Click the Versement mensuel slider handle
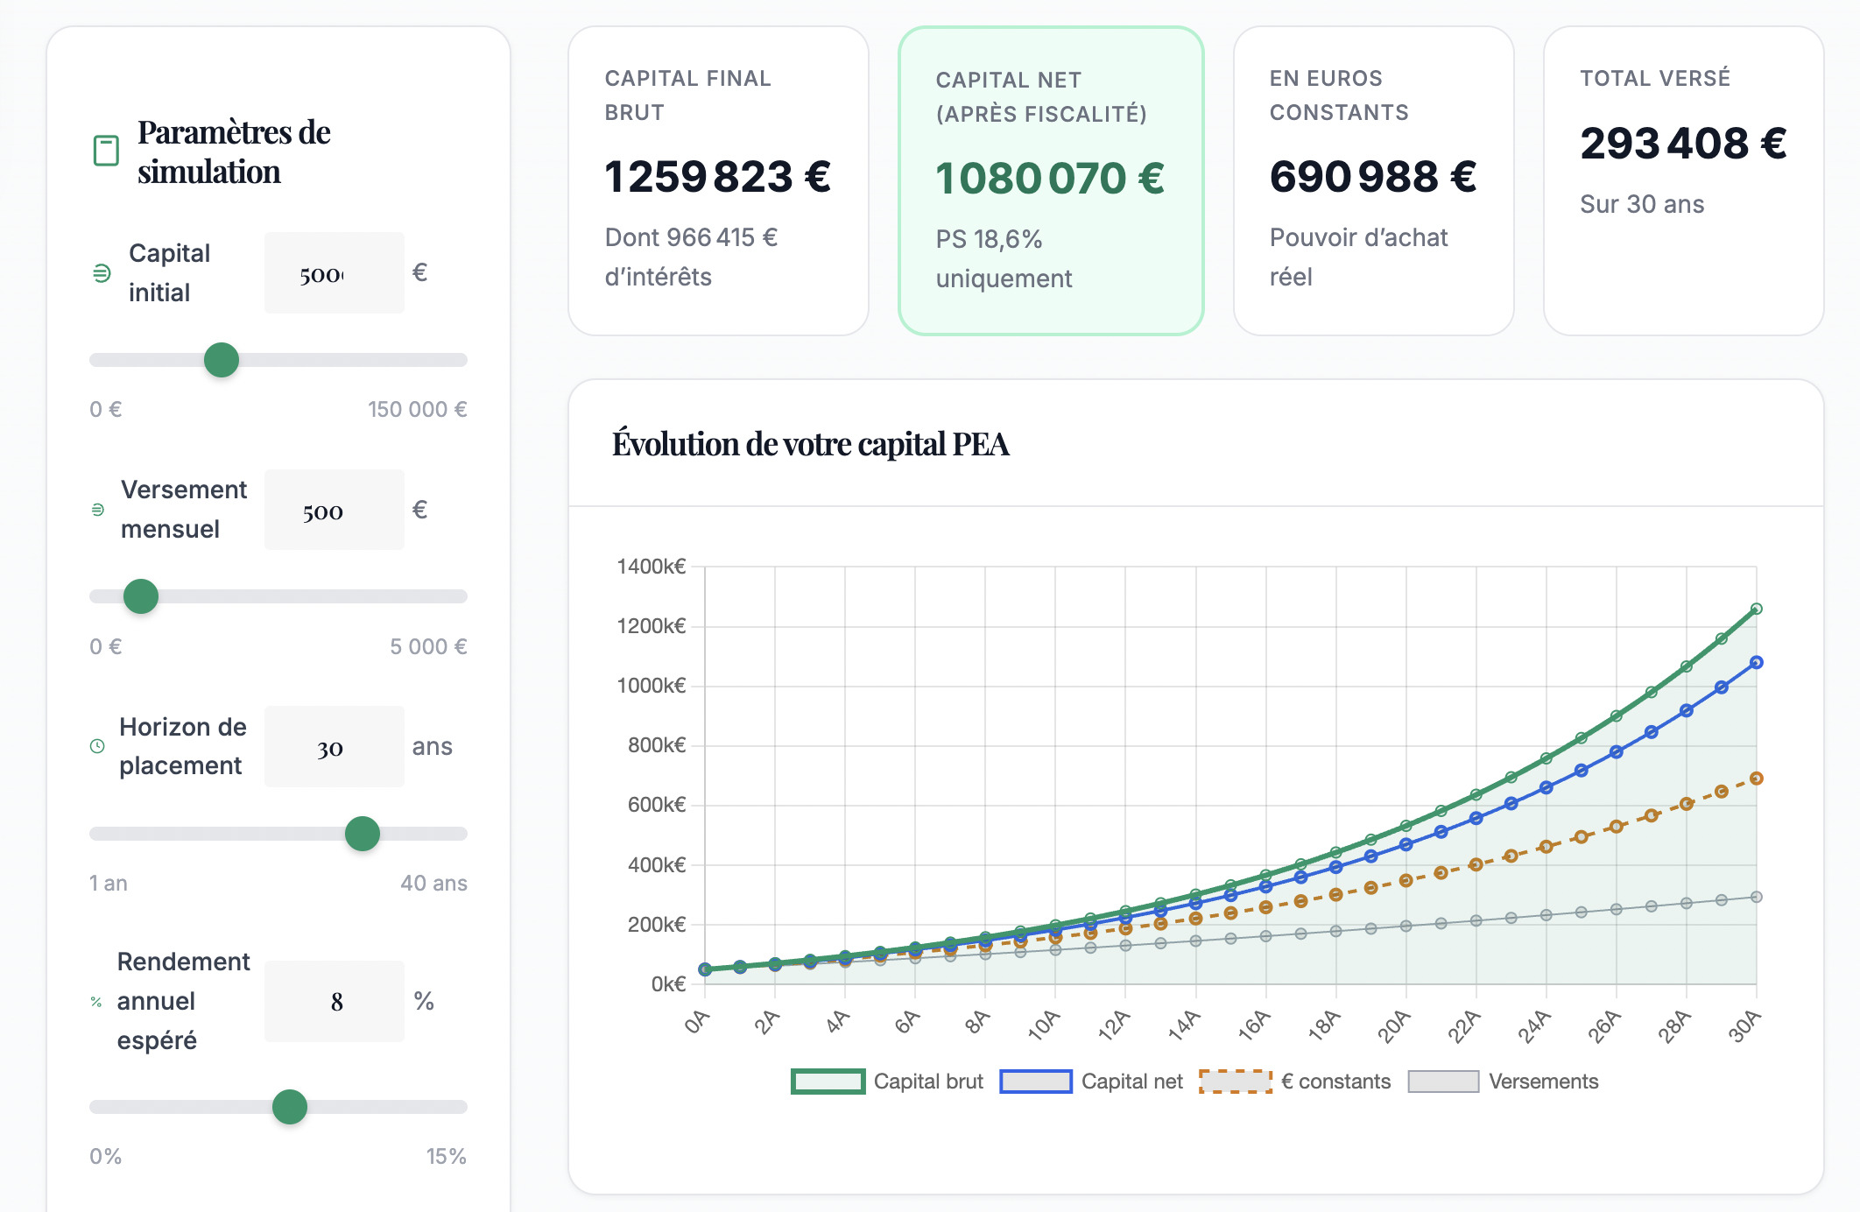The width and height of the screenshot is (1860, 1212). tap(141, 596)
